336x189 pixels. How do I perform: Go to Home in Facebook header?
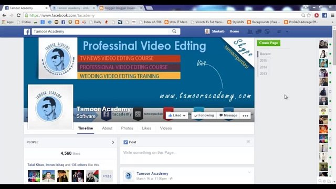(x=234, y=31)
